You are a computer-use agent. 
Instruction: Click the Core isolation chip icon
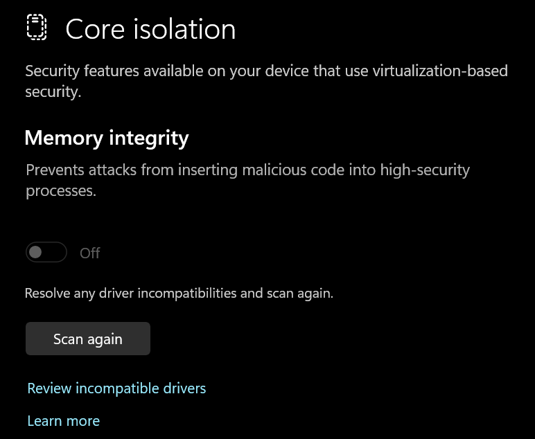click(x=36, y=28)
